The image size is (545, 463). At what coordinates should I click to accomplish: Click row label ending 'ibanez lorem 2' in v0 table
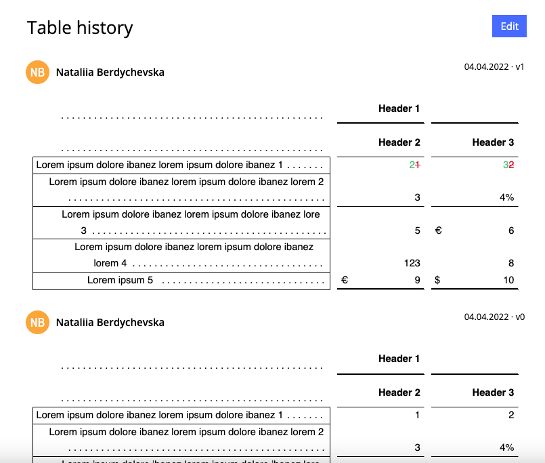[x=181, y=441]
